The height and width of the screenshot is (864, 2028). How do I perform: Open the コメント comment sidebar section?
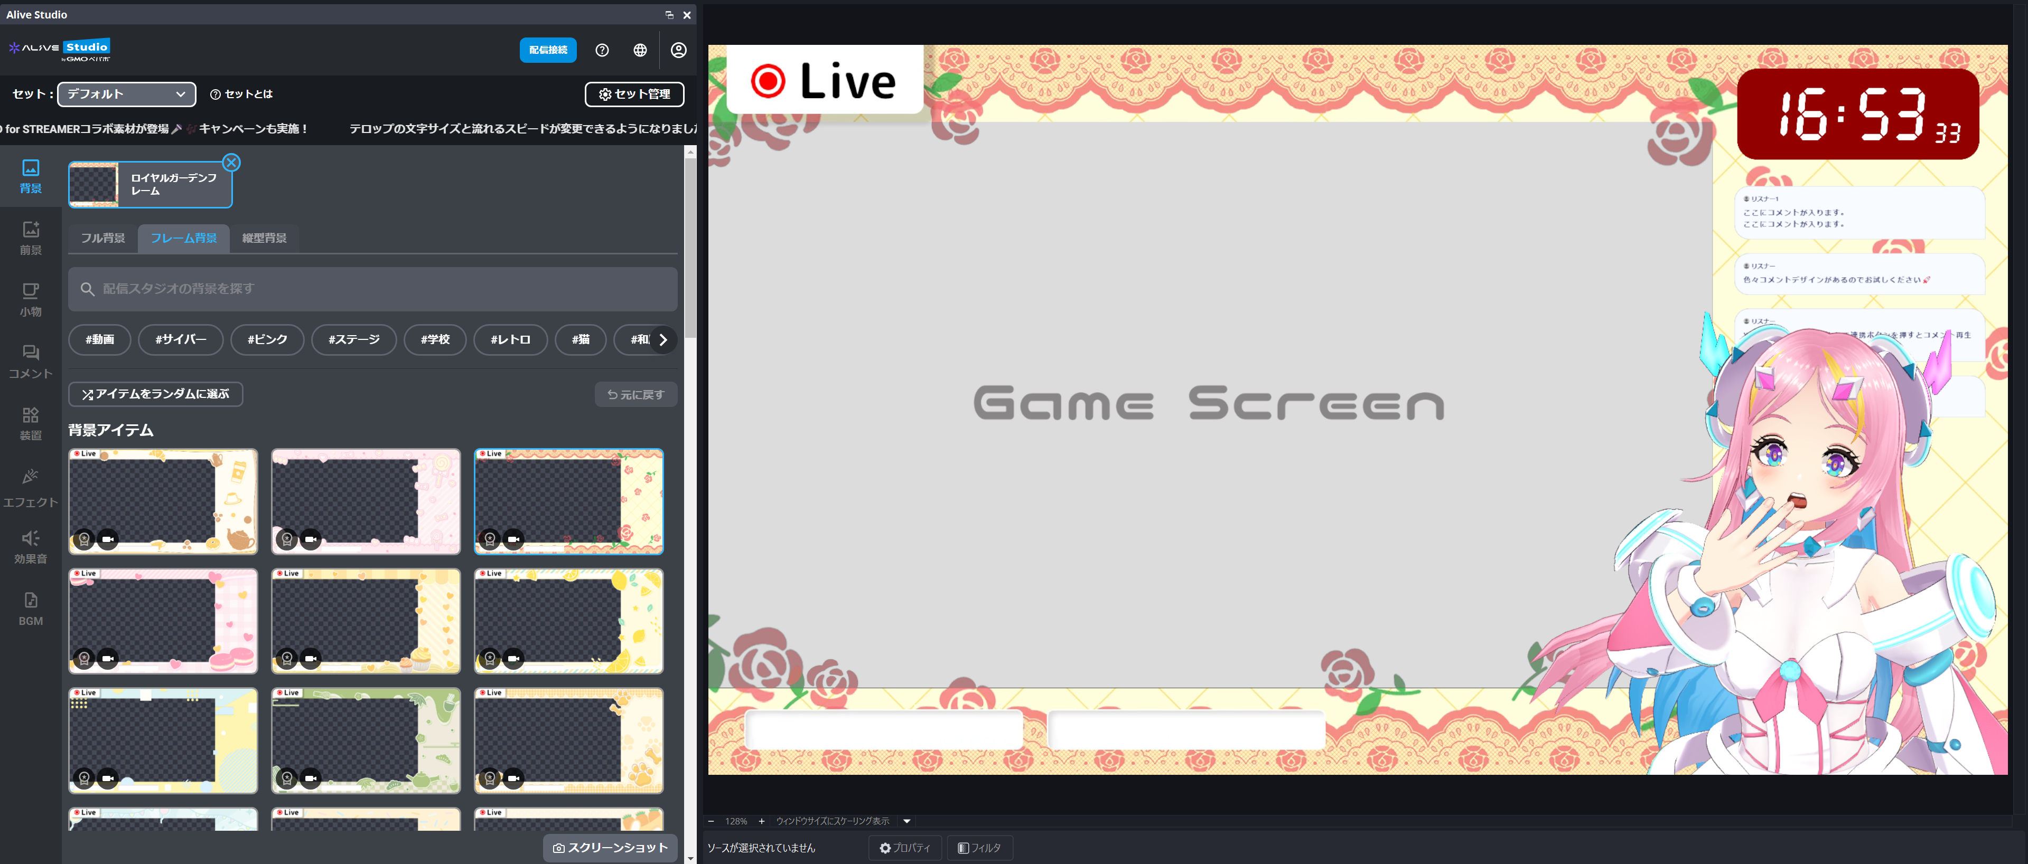click(31, 361)
